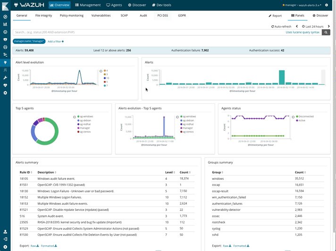336x251 pixels.
Task: Select the General tab
Action: tap(22, 16)
